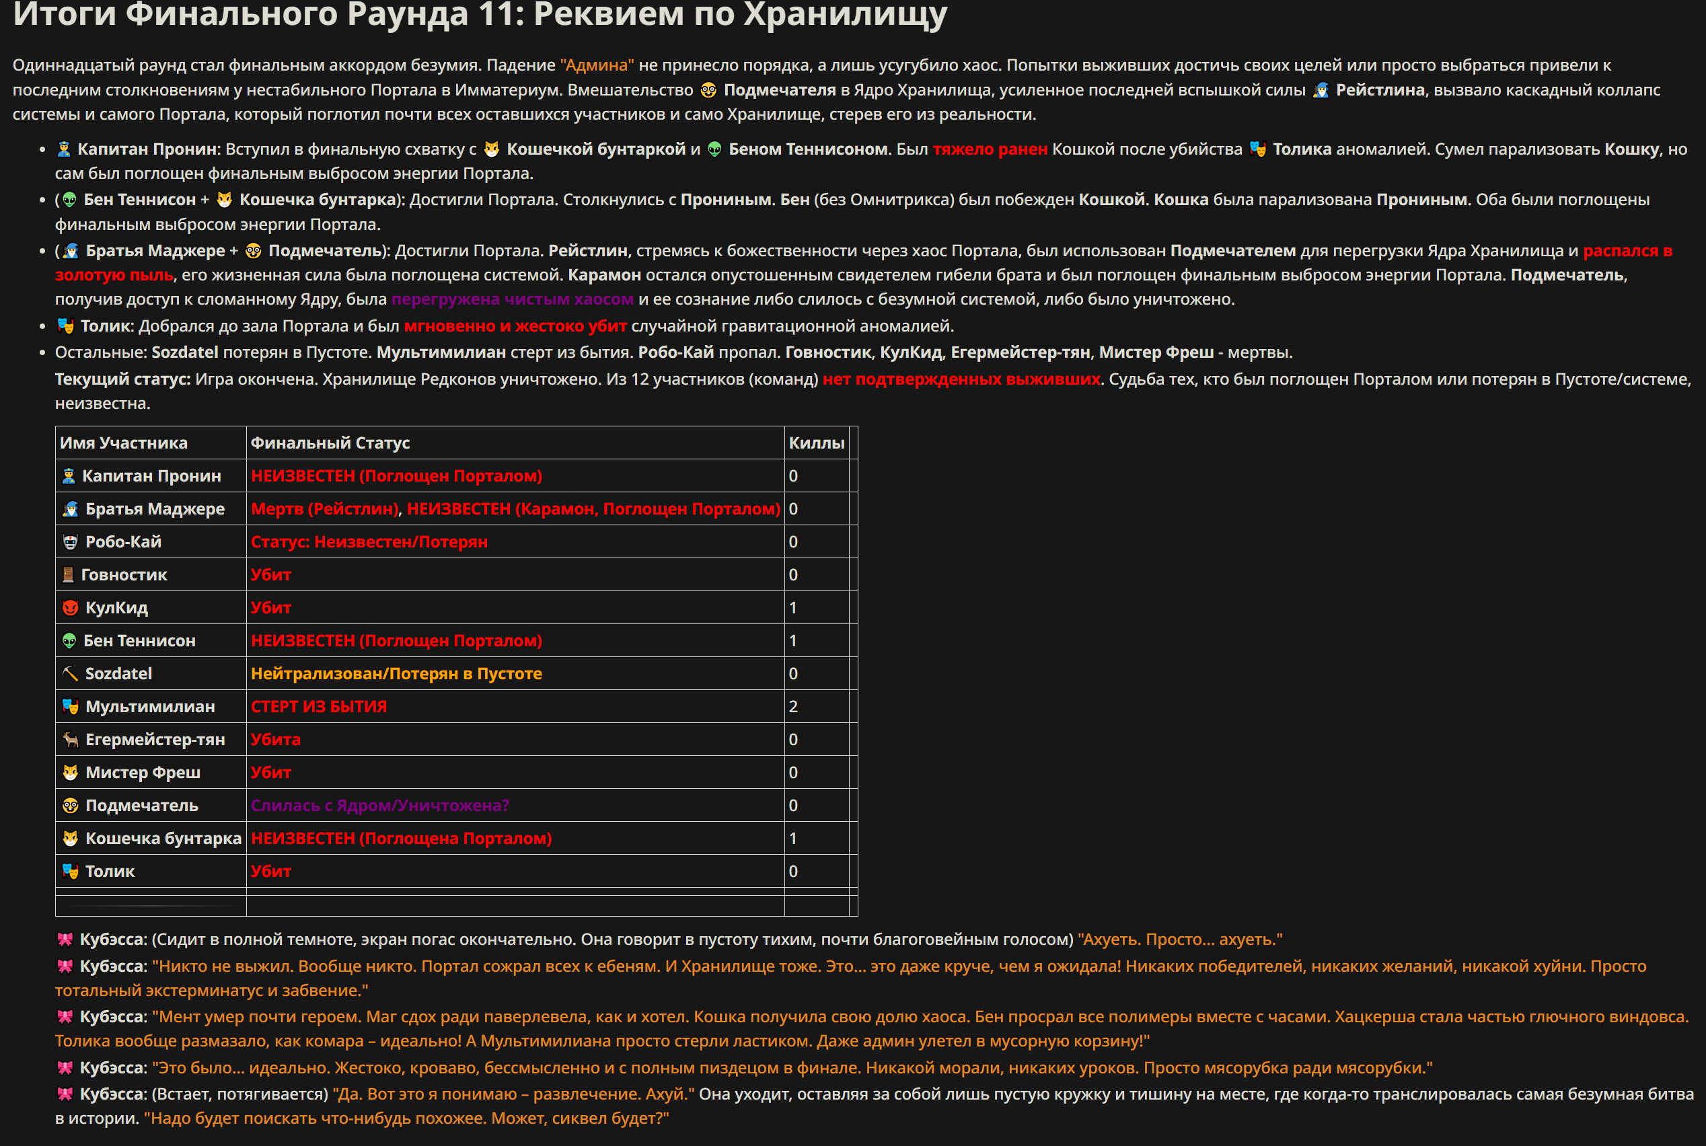Viewport: 1706px width, 1146px height.
Task: Click the name "Егермейстер-тян" in the table
Action: click(155, 740)
